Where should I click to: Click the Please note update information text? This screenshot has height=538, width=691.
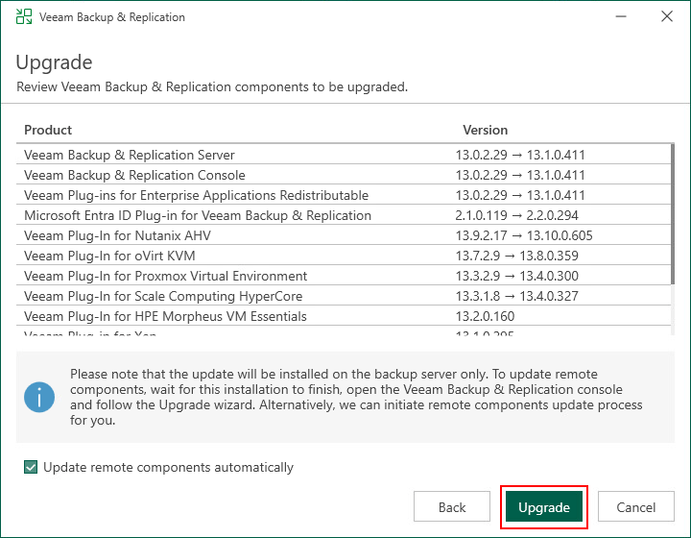356,397
